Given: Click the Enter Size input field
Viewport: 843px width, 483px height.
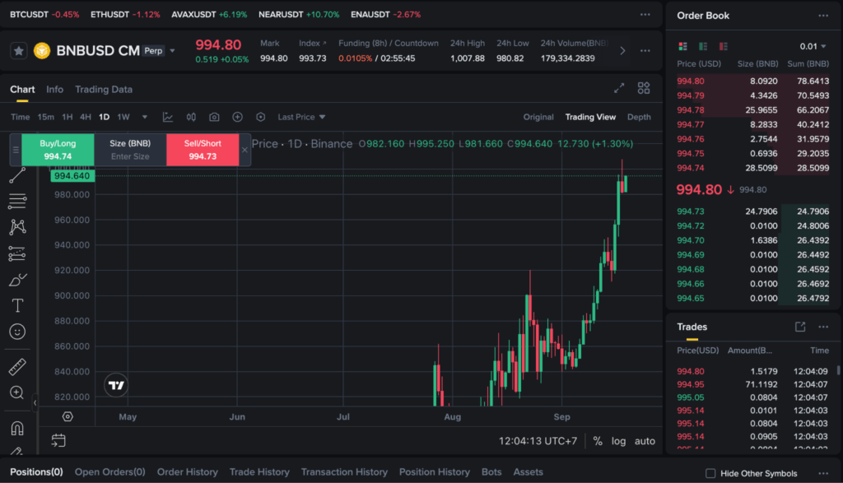Looking at the screenshot, I should [130, 156].
